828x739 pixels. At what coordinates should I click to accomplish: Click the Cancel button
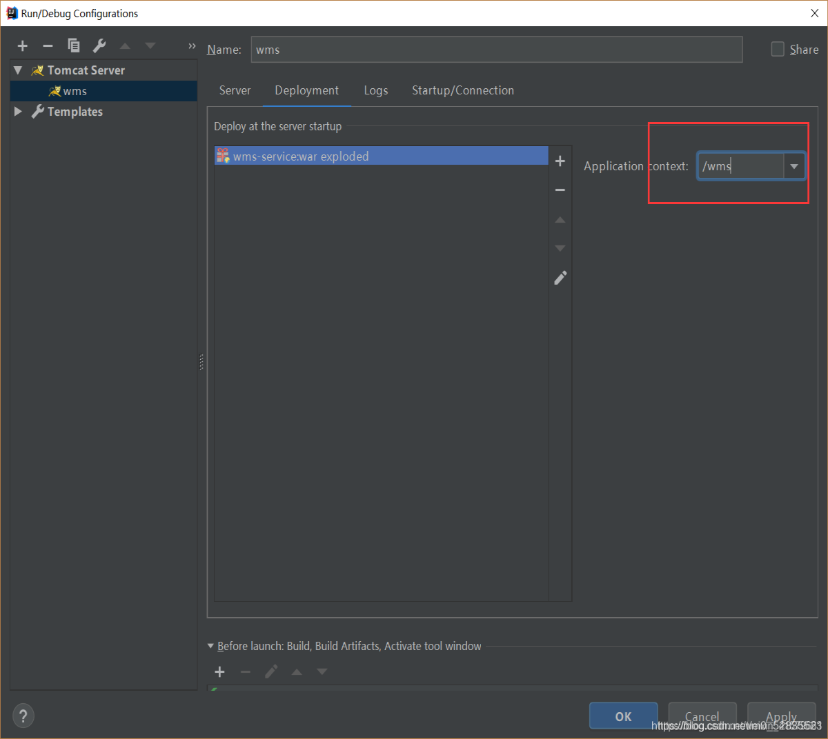(702, 716)
